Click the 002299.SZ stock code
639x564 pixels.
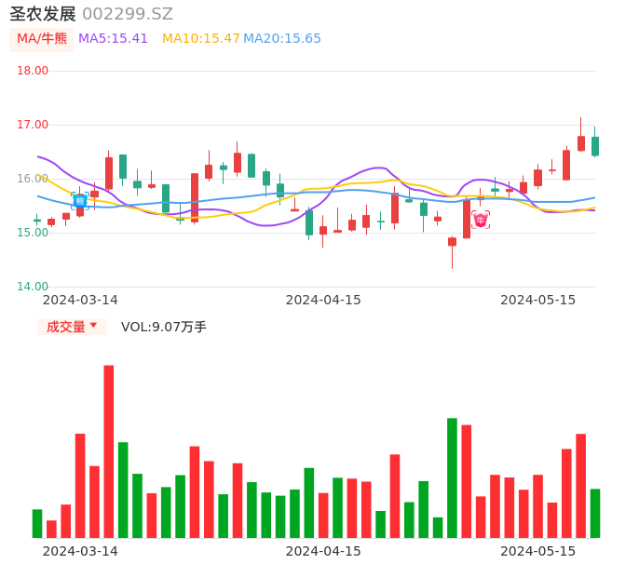pos(128,14)
